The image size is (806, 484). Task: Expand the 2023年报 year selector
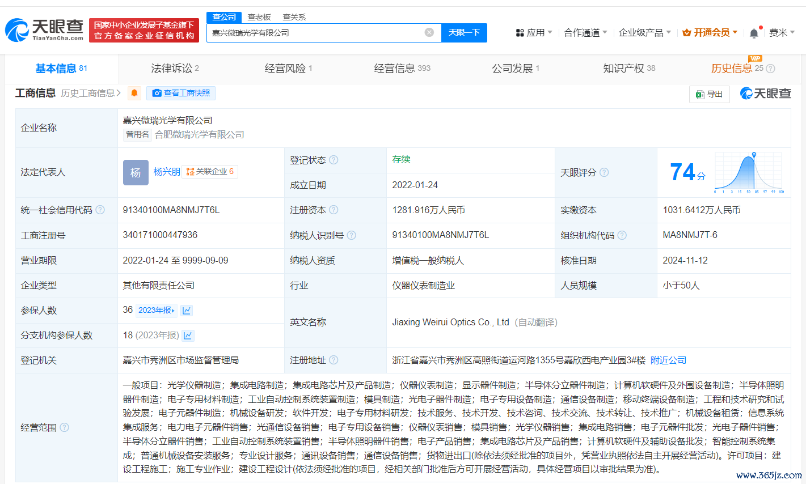157,310
